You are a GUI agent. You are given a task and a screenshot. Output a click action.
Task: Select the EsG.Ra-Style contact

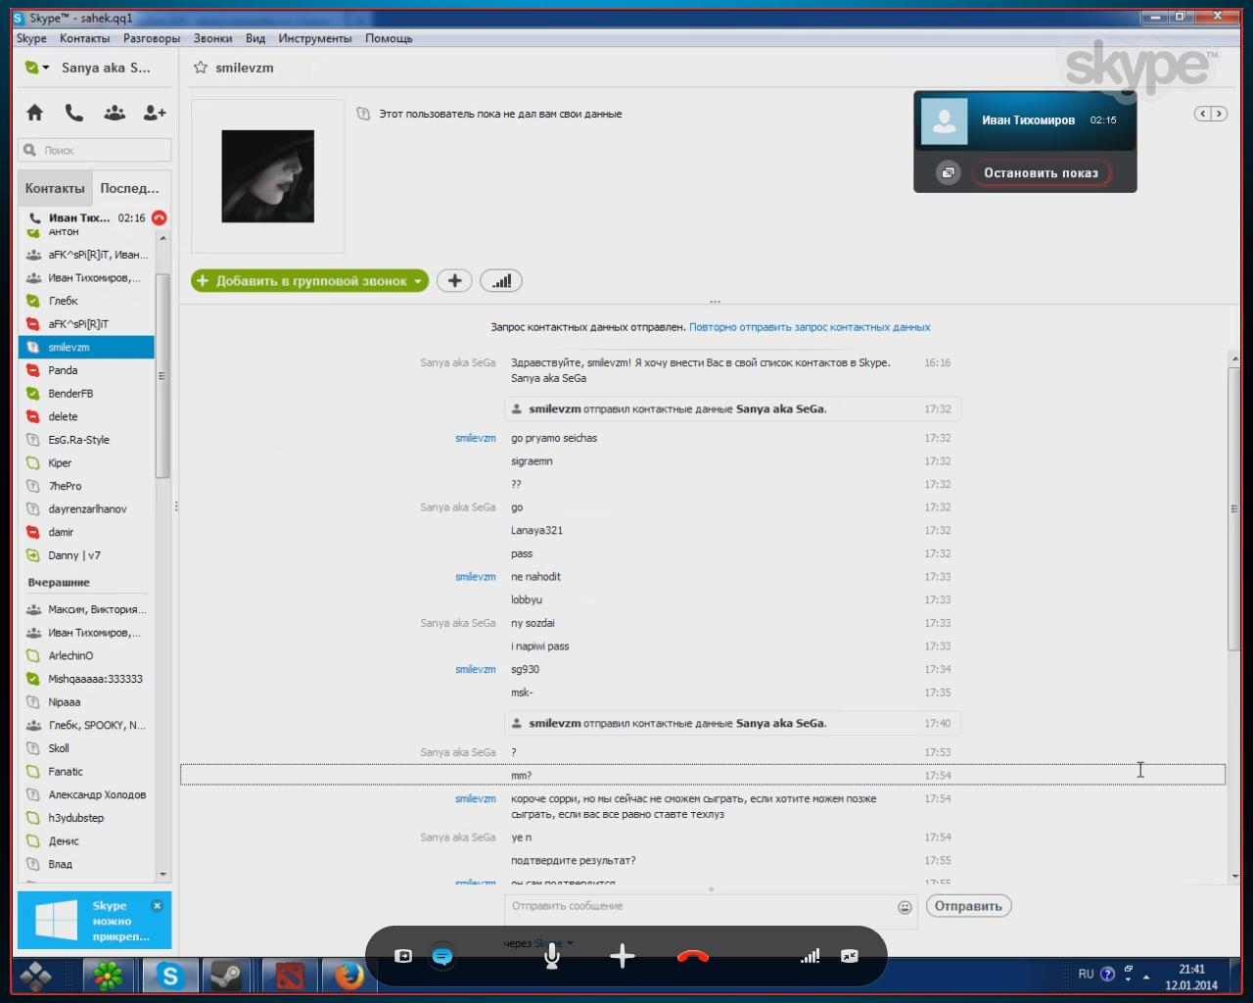(x=86, y=440)
